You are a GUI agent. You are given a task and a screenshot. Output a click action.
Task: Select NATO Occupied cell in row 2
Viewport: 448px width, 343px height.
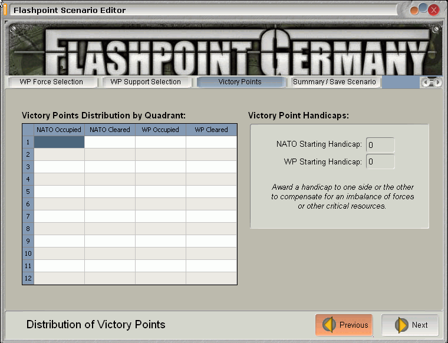[59, 154]
